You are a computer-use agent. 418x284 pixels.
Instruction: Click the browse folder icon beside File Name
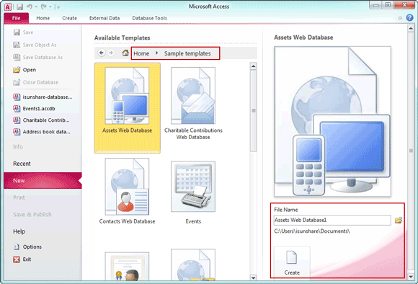coord(399,221)
